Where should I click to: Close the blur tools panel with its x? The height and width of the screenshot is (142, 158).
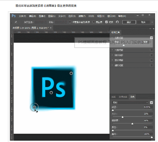coord(153,29)
